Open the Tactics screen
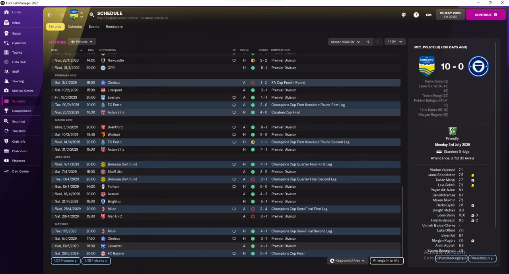The width and height of the screenshot is (509, 274). [x=21, y=52]
